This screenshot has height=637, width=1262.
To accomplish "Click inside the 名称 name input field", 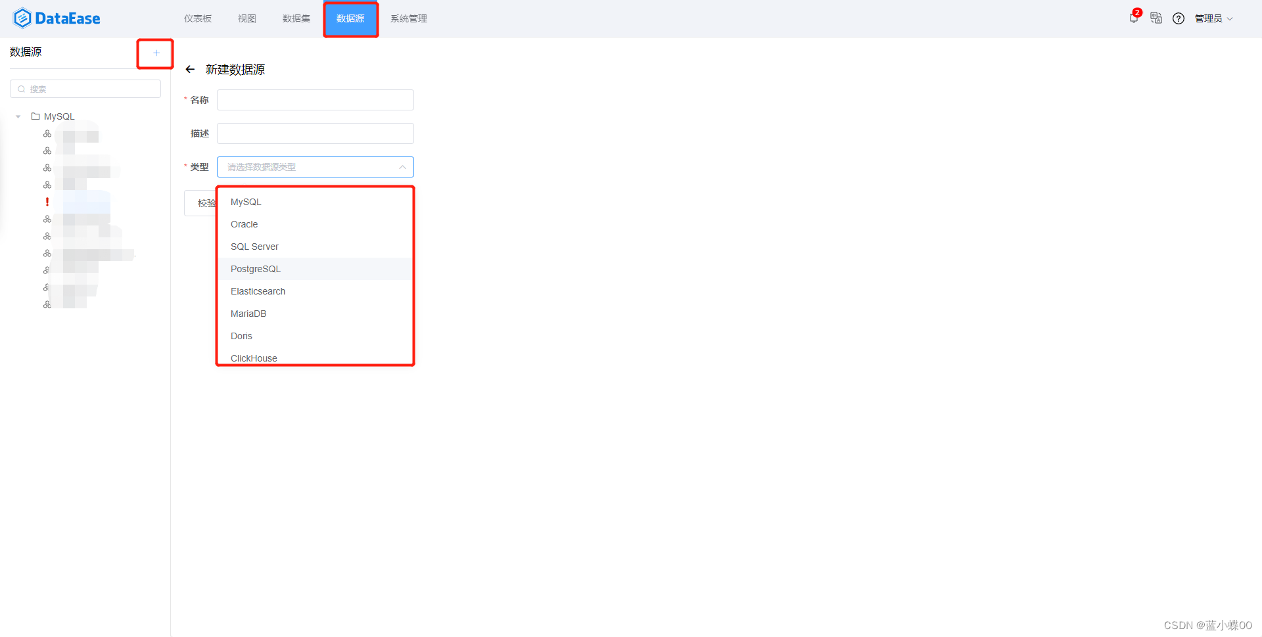I will click(x=315, y=100).
